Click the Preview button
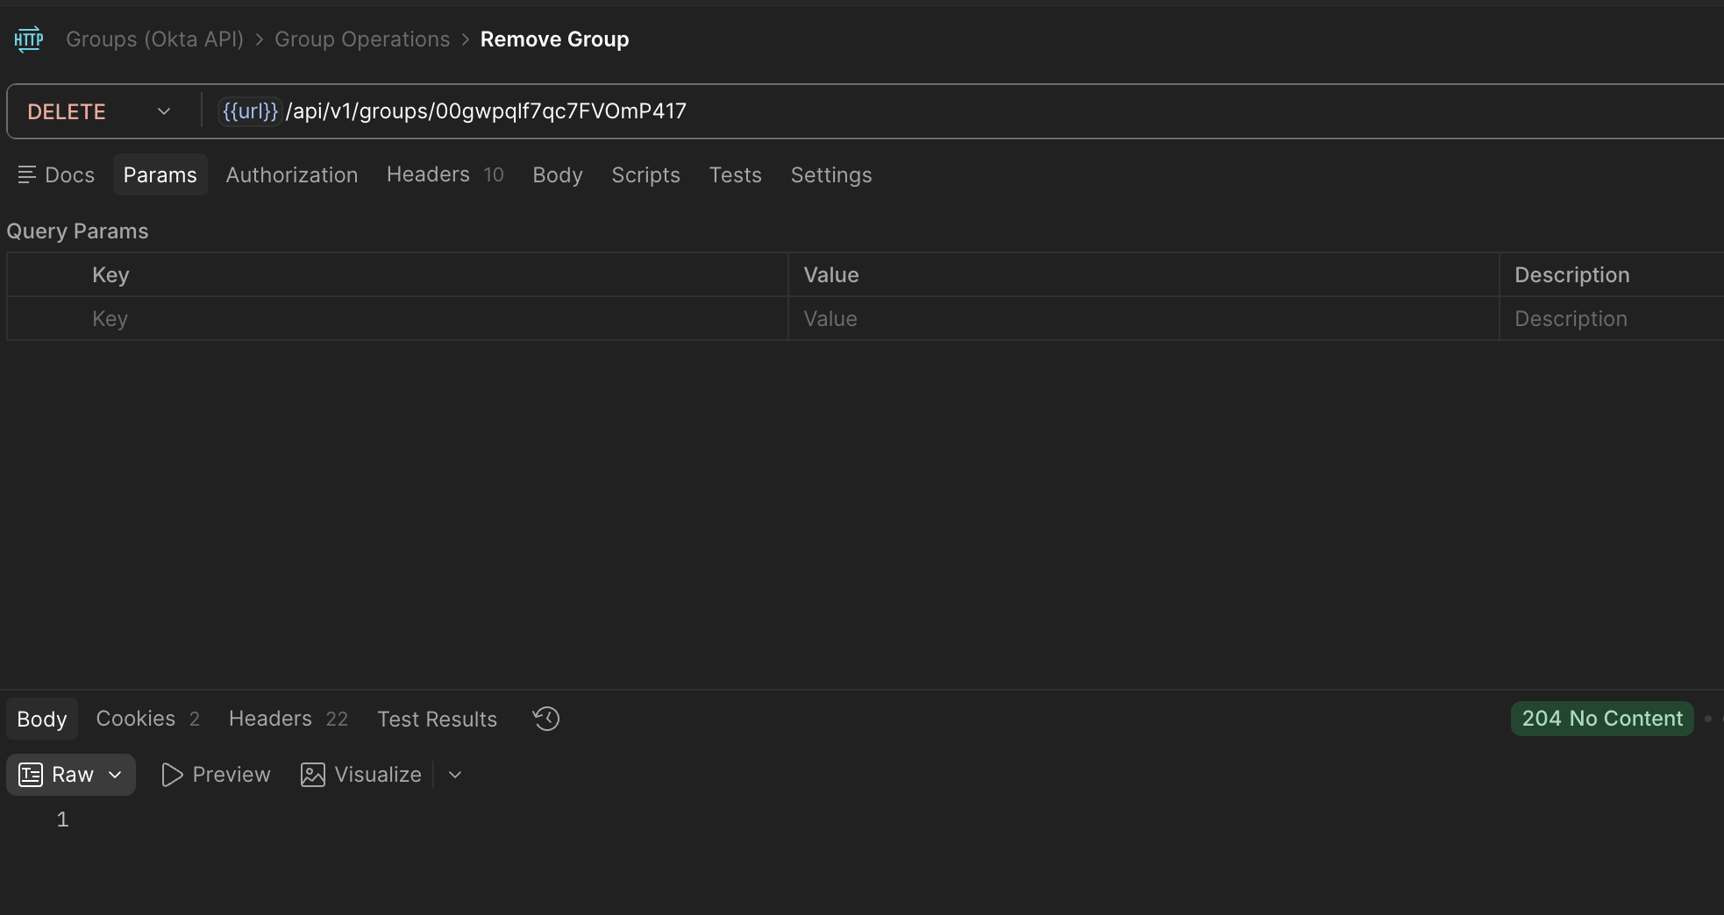 216,775
